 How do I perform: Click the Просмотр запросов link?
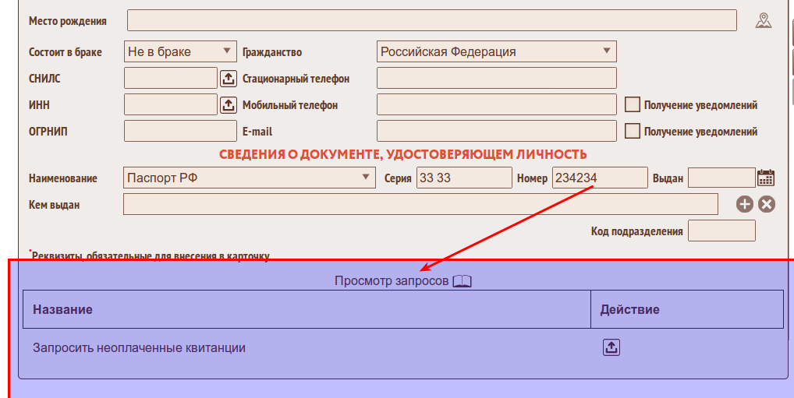392,281
